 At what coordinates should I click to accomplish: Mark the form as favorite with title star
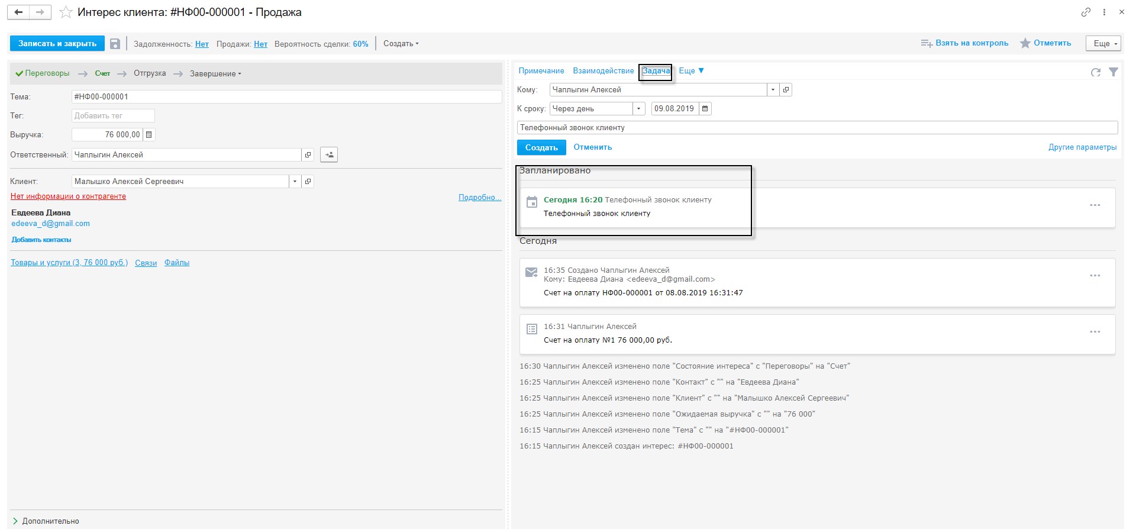click(x=66, y=12)
